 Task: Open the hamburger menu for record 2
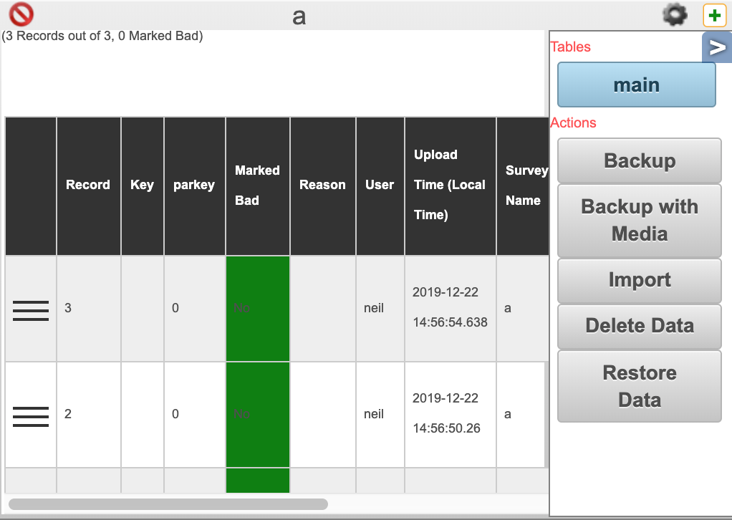[31, 415]
